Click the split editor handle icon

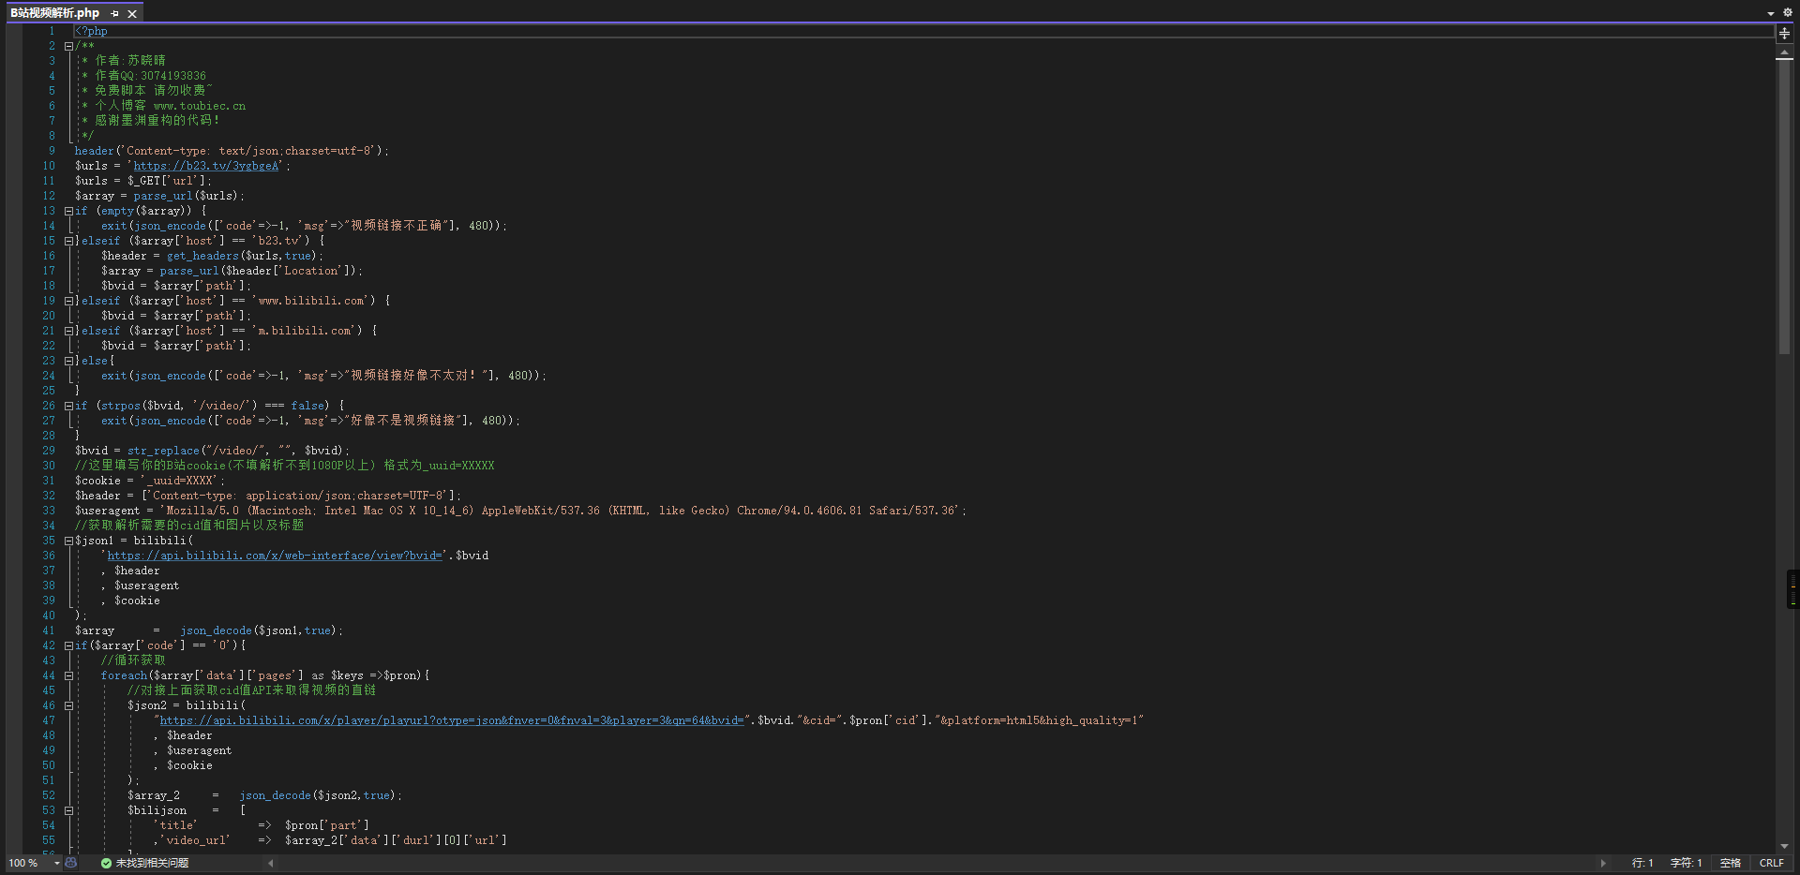click(1784, 33)
